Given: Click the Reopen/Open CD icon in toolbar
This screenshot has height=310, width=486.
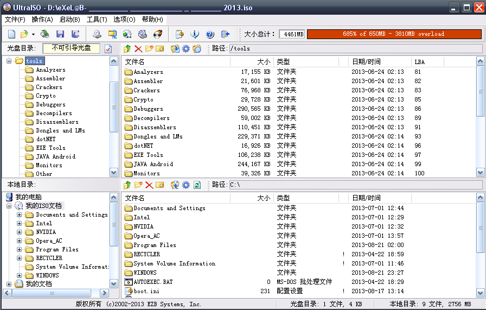Looking at the screenshot, I should click(45, 34).
